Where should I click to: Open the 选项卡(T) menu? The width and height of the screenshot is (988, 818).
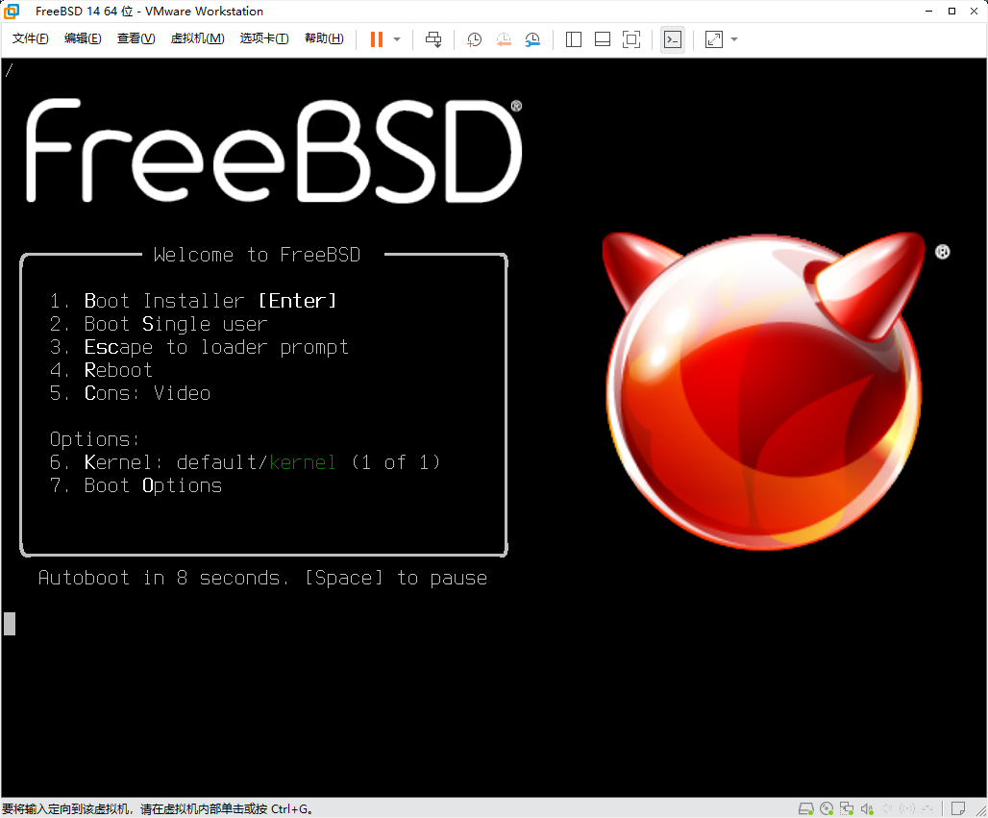(x=264, y=38)
